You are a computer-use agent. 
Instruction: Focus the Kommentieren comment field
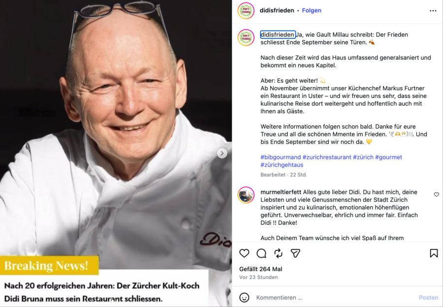(335, 297)
